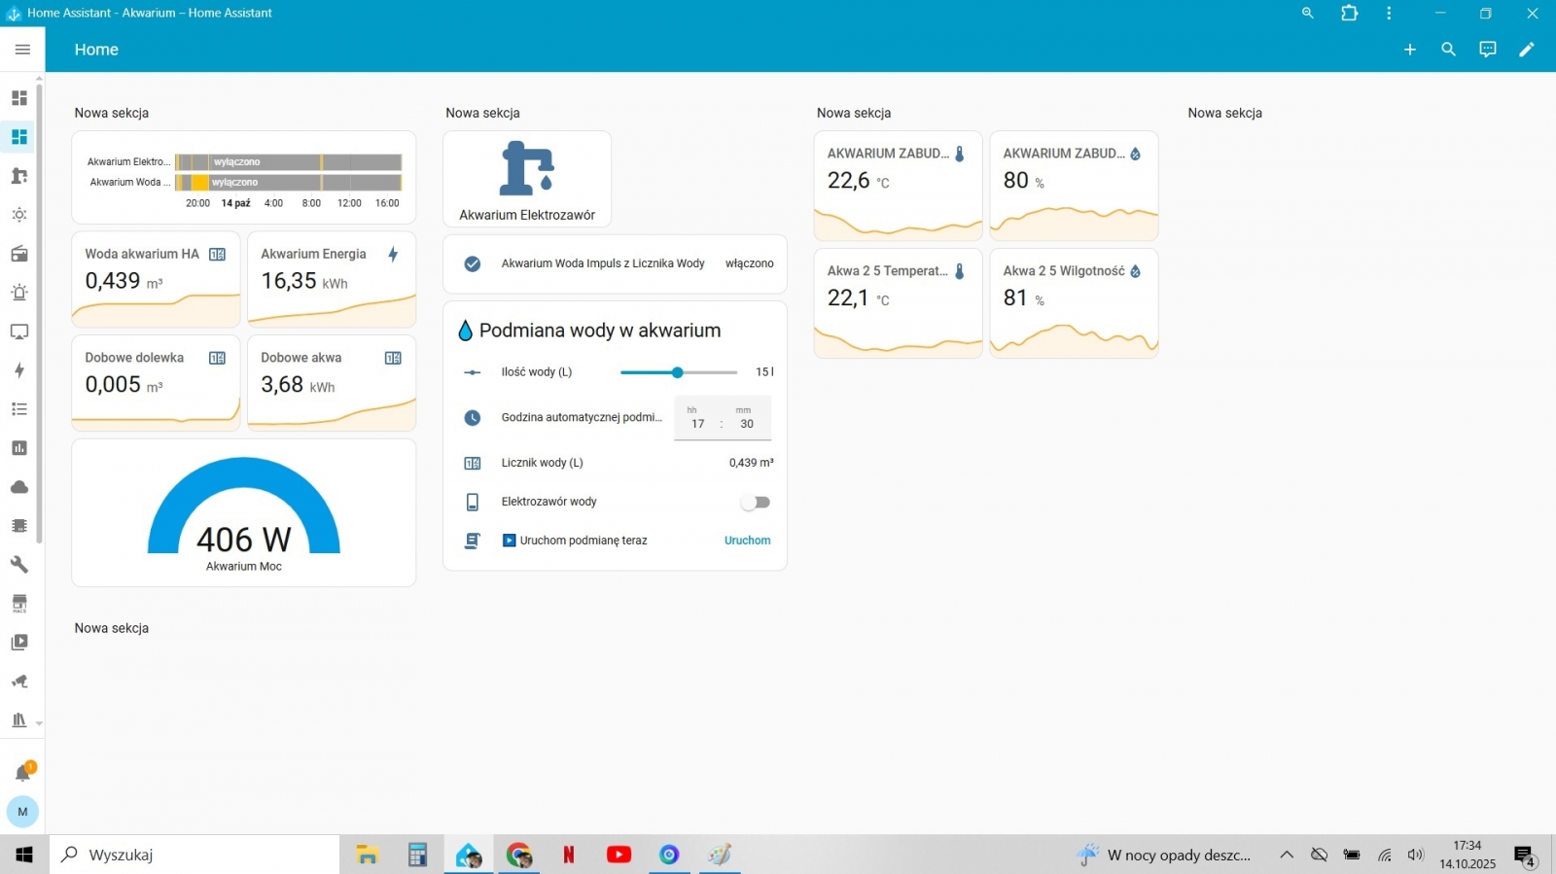Click the zoom magnifier icon in title bar
Screen dimensions: 1556x874
1308,13
